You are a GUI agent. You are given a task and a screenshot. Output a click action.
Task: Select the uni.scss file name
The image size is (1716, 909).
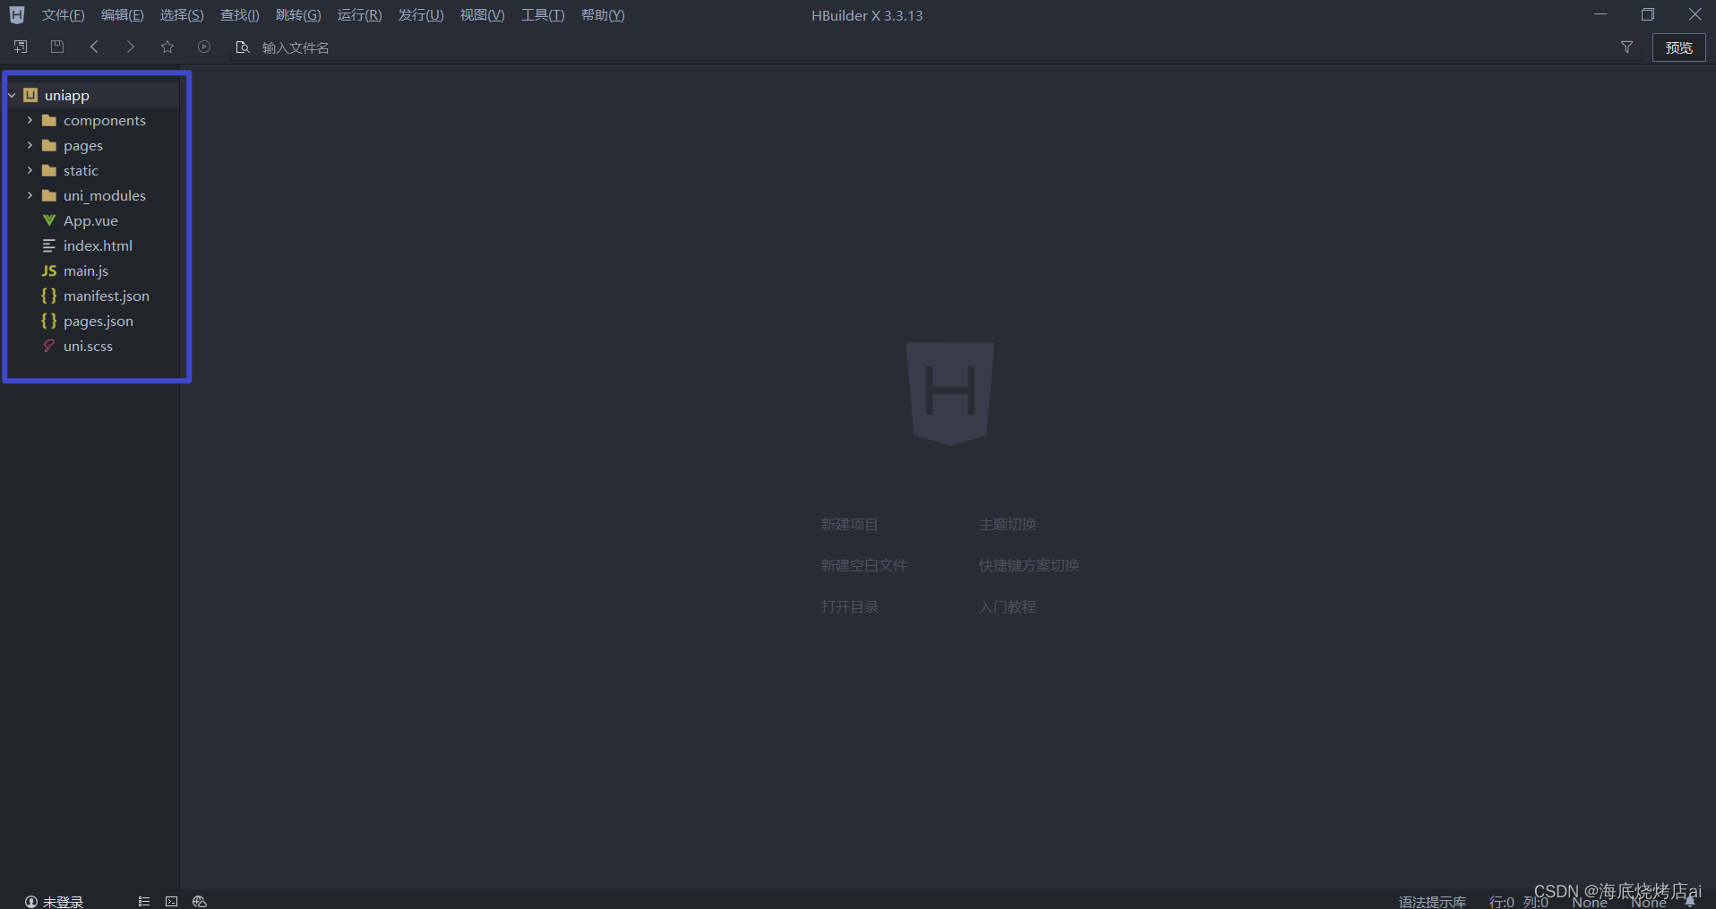point(88,346)
